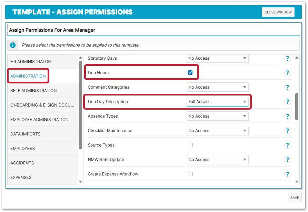The image size is (308, 212).
Task: Uncheck the Lieu Hours checkbox
Action: pos(190,73)
